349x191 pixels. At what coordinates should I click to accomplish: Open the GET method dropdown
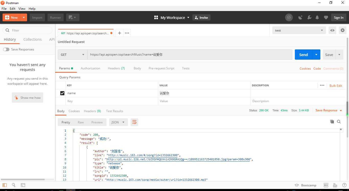click(x=73, y=55)
